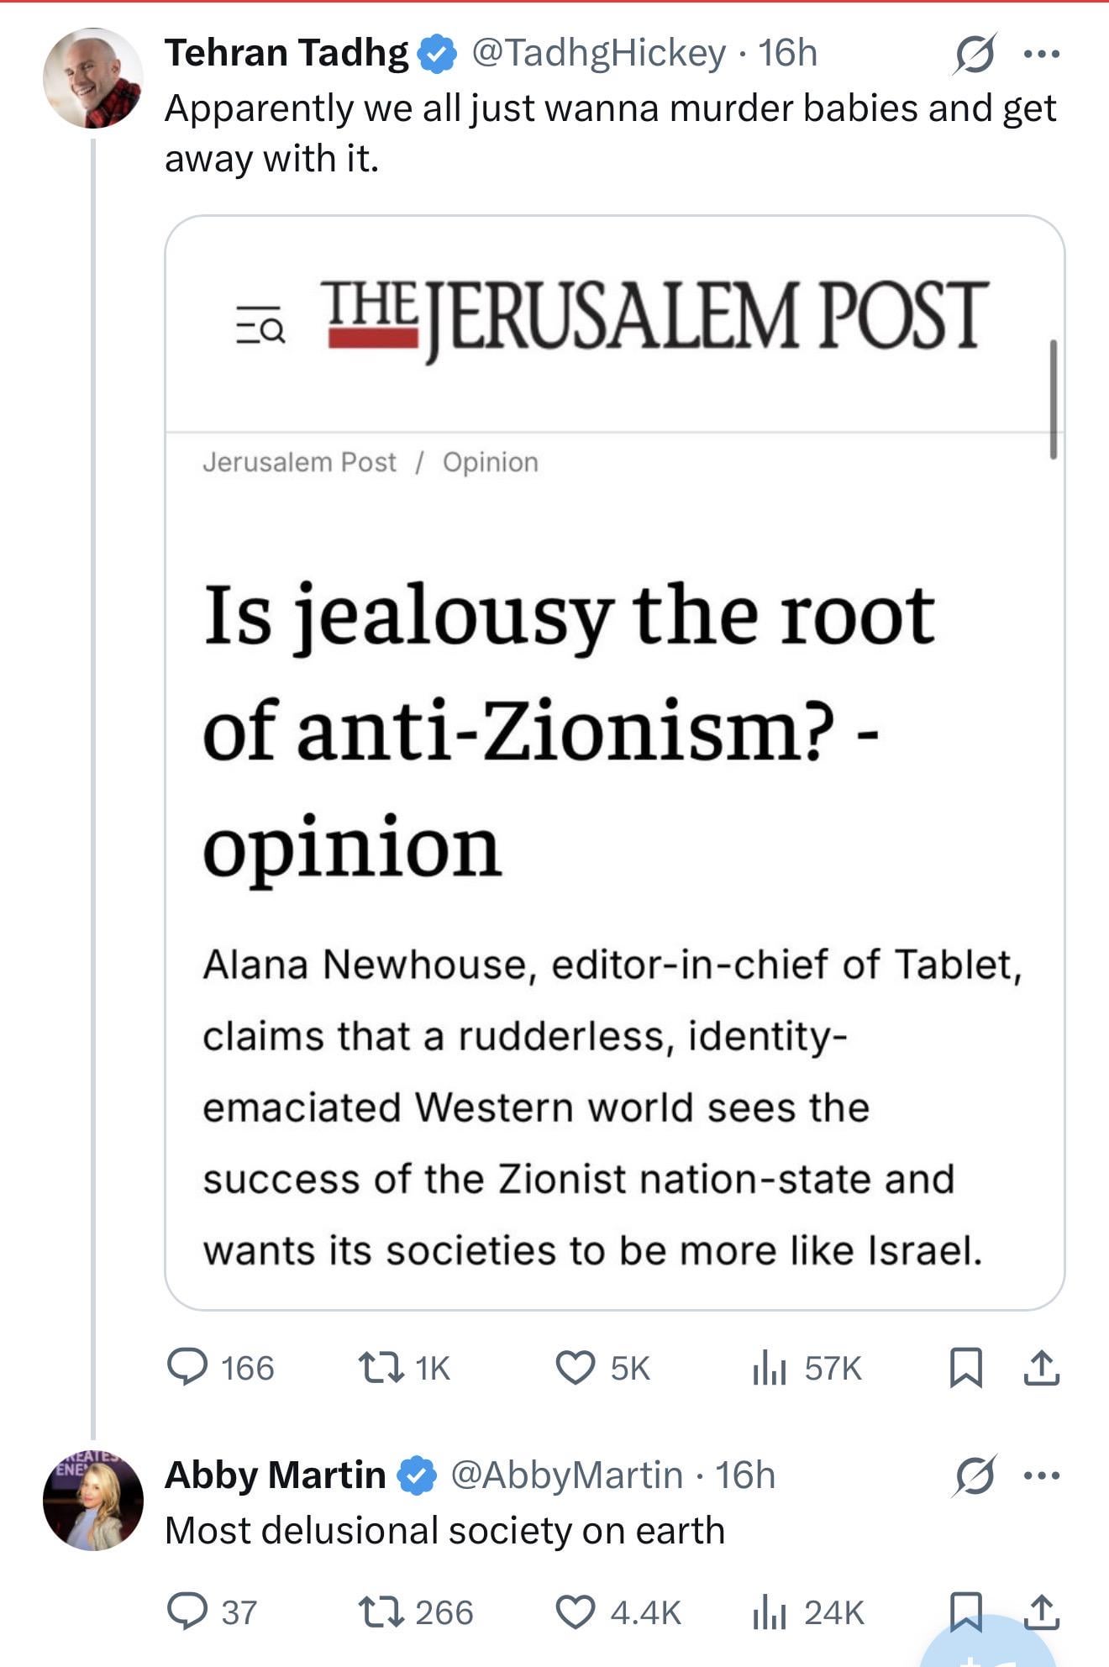1109x1667 pixels.
Task: Bookmark Tehran Tadhg's tweet
Action: 965,1367
